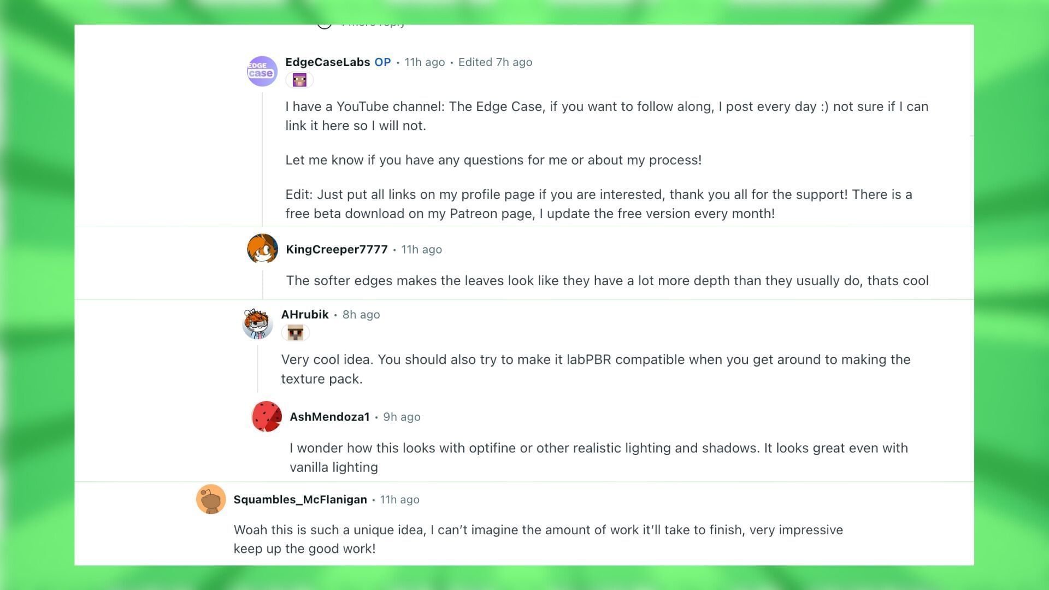Open AshMendoza1's "9h ago" timestamp link
Viewport: 1049px width, 590px height.
pyautogui.click(x=402, y=417)
